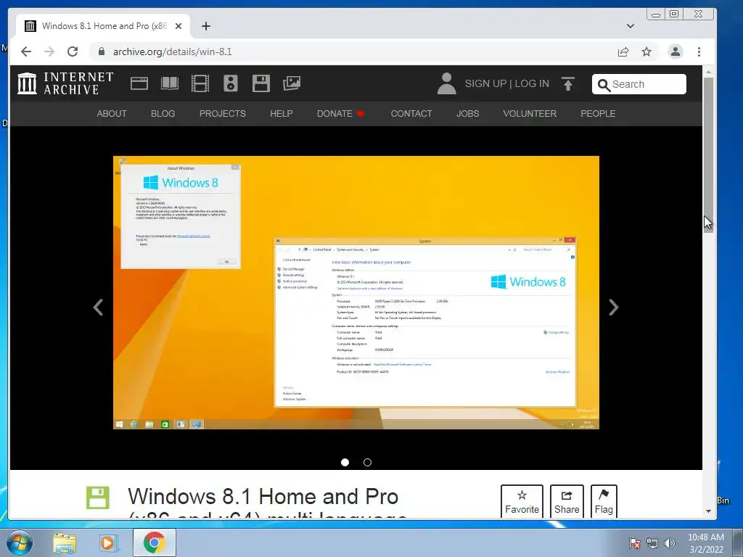743x557 pixels.
Task: Click the Chrome taskbar icon
Action: [x=154, y=542]
